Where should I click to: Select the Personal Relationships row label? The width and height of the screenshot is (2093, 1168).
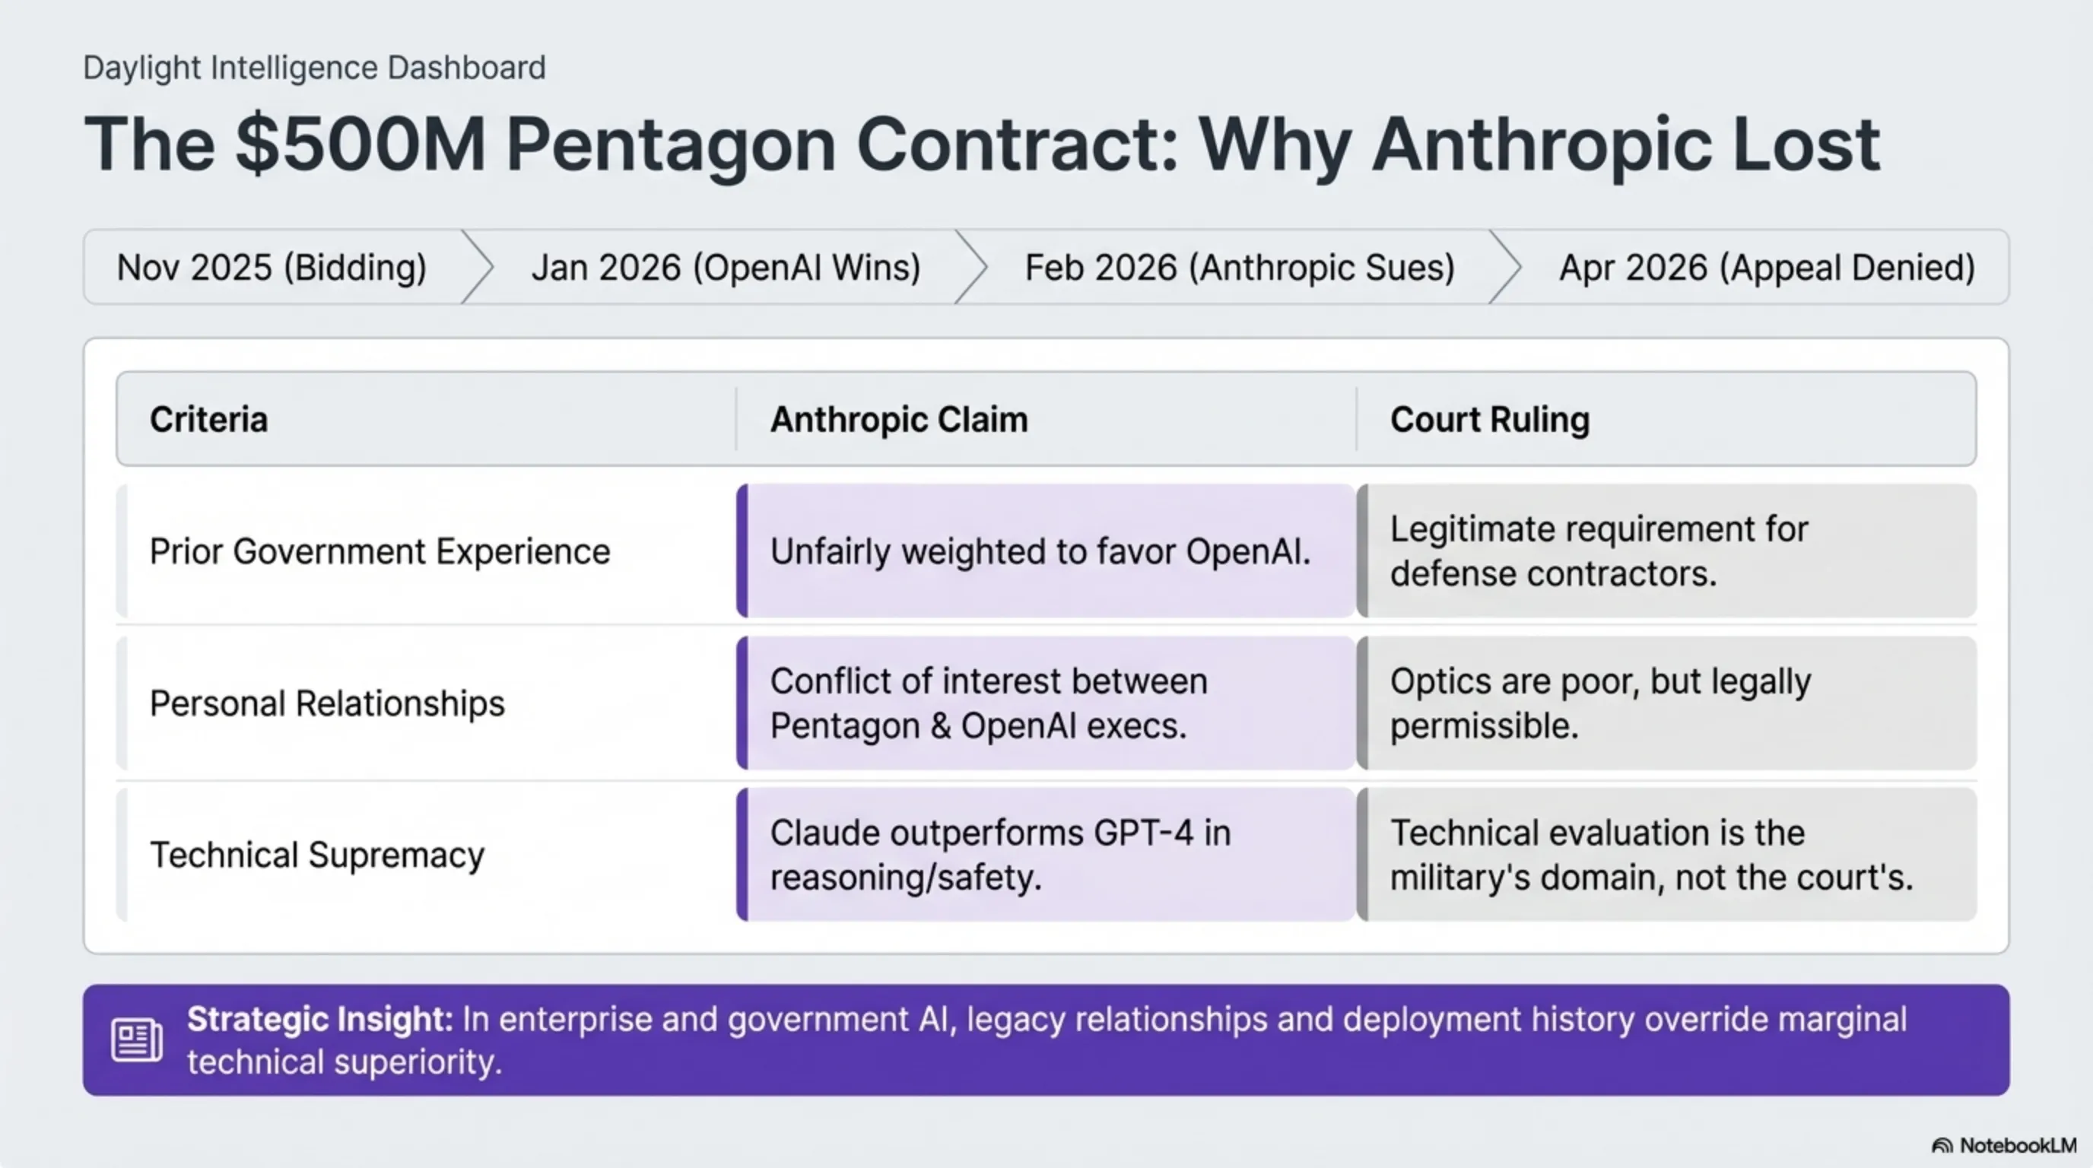326,703
